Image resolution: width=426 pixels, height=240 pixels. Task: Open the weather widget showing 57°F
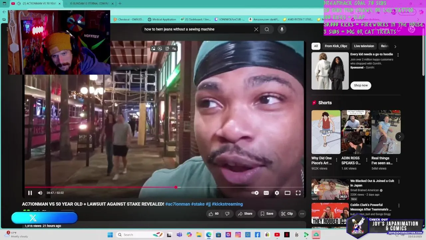[x=17, y=235]
